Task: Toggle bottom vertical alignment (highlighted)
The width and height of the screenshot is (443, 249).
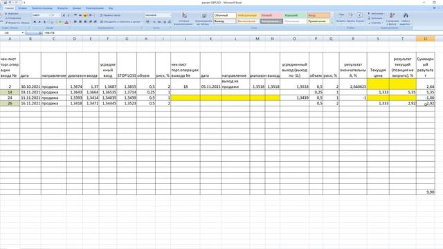Action: pos(84,15)
